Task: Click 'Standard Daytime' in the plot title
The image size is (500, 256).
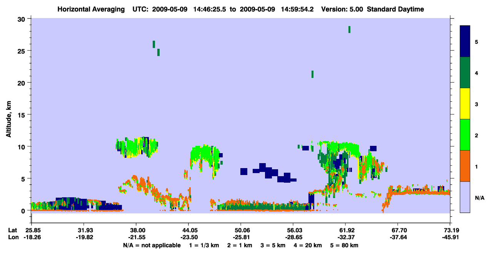Action: pos(395,9)
